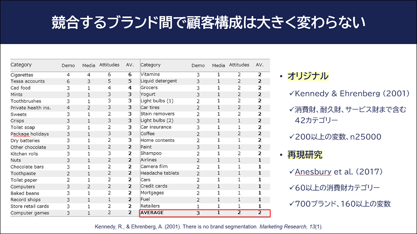Click the "再現研究" highlighted heading
The image size is (417, 234).
click(305, 155)
